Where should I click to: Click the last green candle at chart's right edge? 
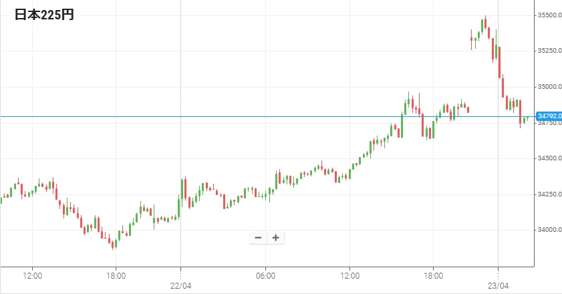click(x=527, y=119)
